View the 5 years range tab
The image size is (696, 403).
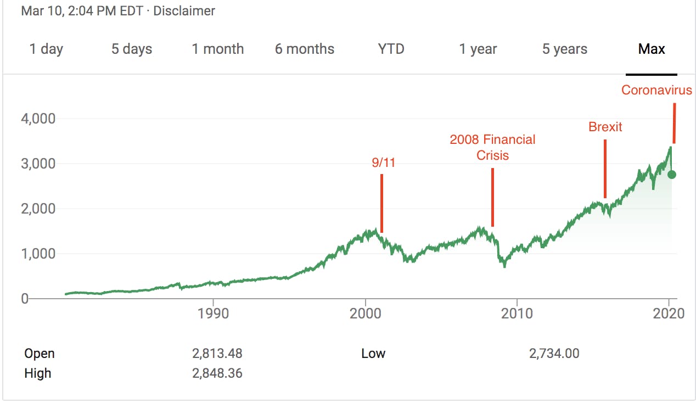point(565,49)
